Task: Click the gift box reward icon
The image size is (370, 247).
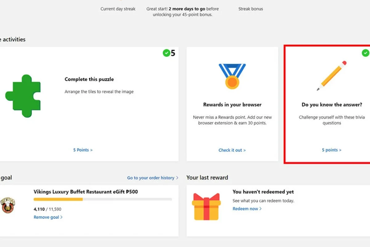Action: pos(206,207)
